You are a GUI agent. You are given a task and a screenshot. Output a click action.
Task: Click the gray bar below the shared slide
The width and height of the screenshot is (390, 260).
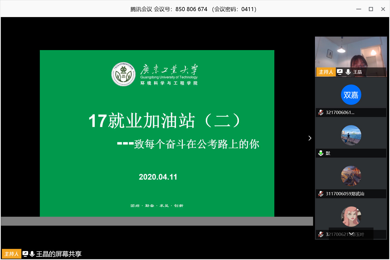pos(157,221)
